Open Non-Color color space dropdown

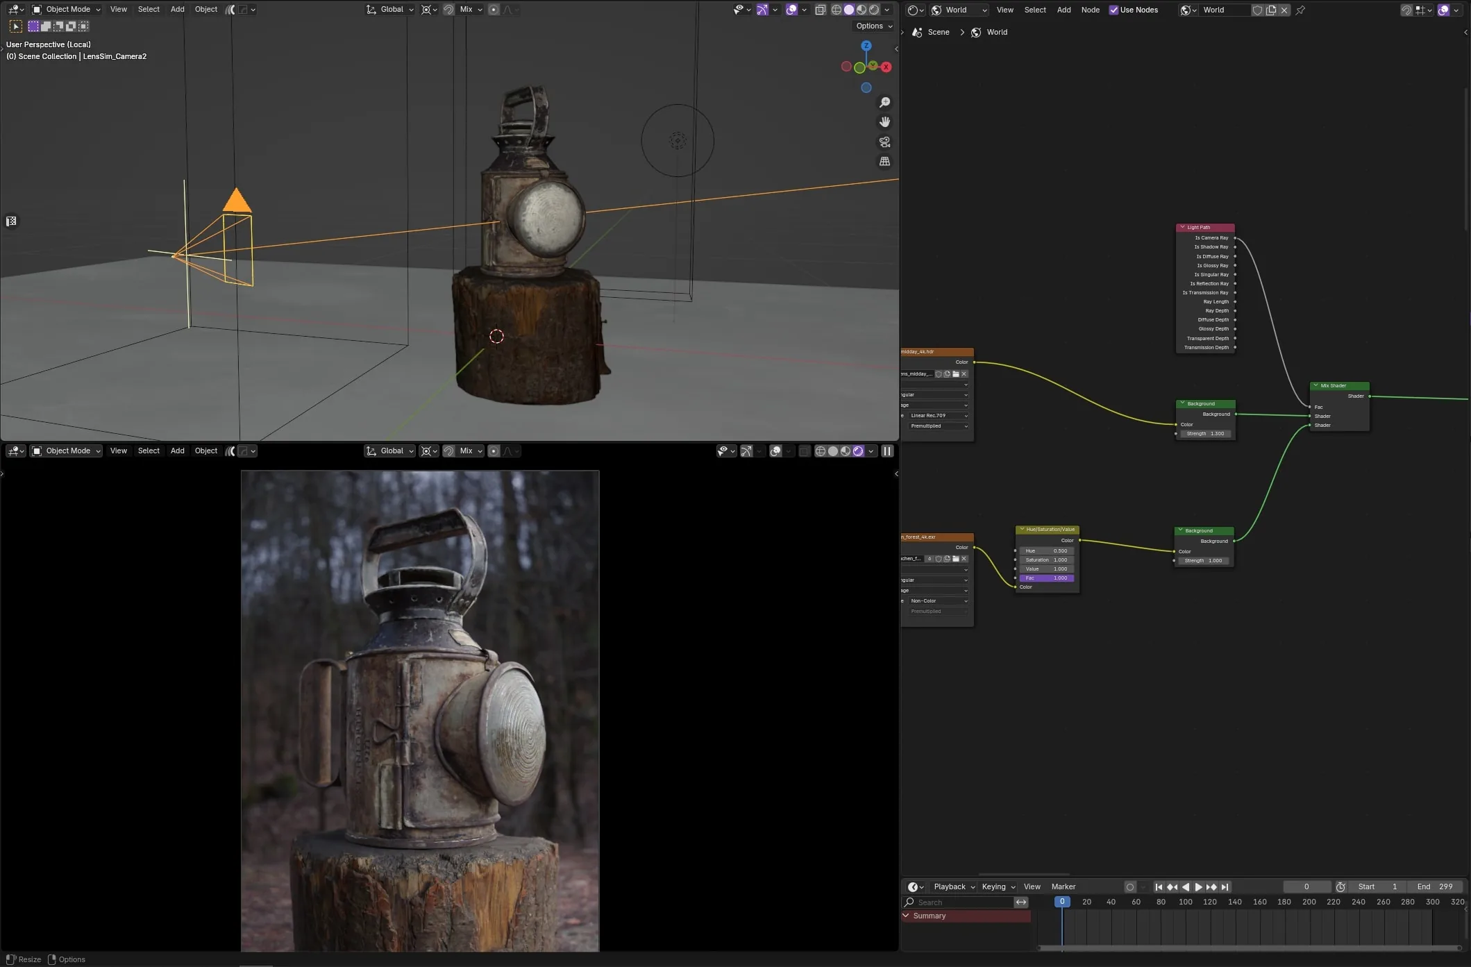(938, 601)
